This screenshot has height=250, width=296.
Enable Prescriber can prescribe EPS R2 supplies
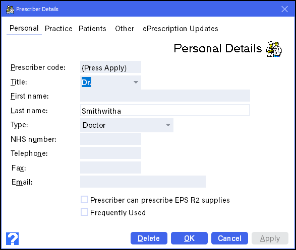click(84, 200)
